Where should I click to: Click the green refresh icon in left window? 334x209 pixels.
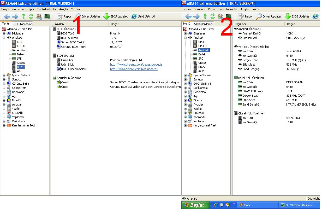[31, 16]
